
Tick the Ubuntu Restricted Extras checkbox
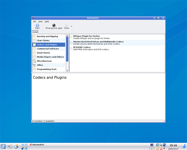tap(71, 43)
